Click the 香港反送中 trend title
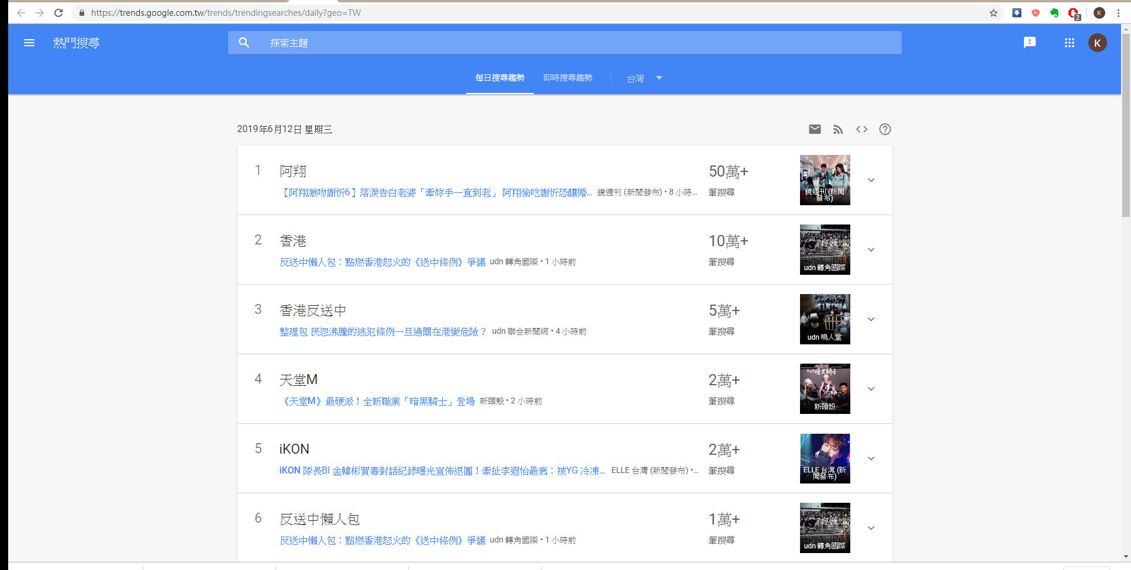 pos(313,310)
